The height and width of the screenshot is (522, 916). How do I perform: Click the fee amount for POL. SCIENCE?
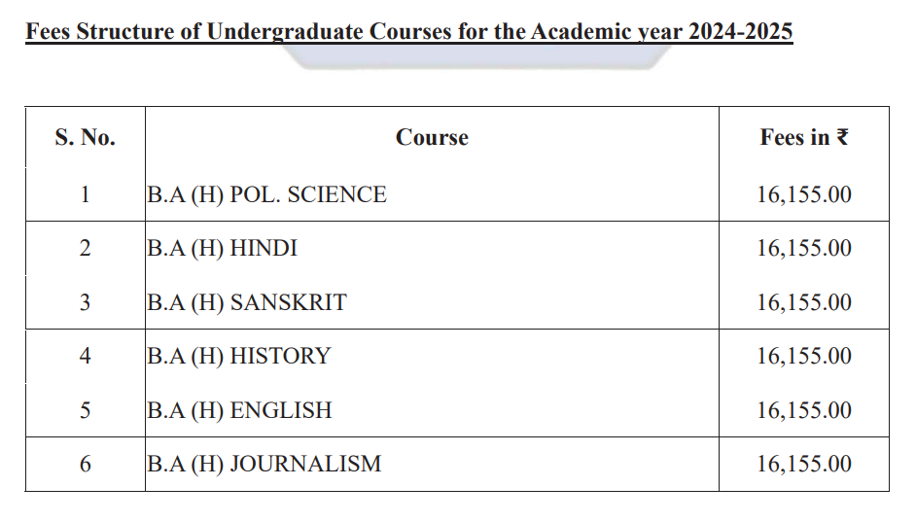pos(804,194)
